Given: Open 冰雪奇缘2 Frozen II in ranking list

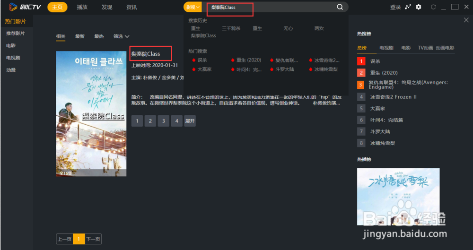Looking at the screenshot, I should pos(394,97).
